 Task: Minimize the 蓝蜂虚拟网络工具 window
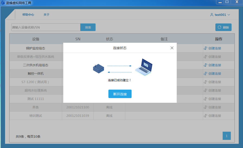pyautogui.click(x=220, y=2)
